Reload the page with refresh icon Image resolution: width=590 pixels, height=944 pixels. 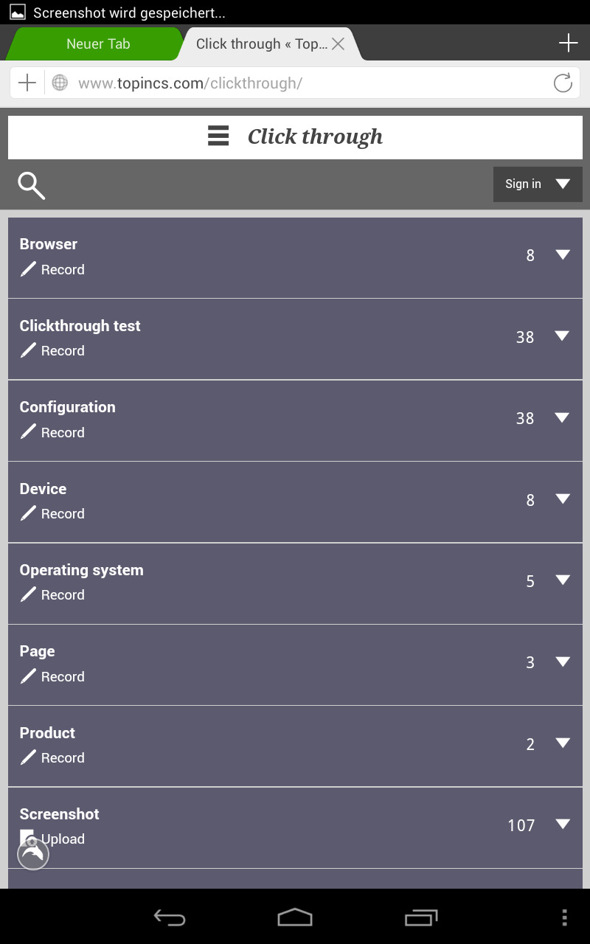pos(563,83)
